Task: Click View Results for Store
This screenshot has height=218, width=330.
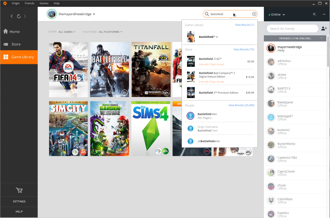Action: (x=243, y=49)
